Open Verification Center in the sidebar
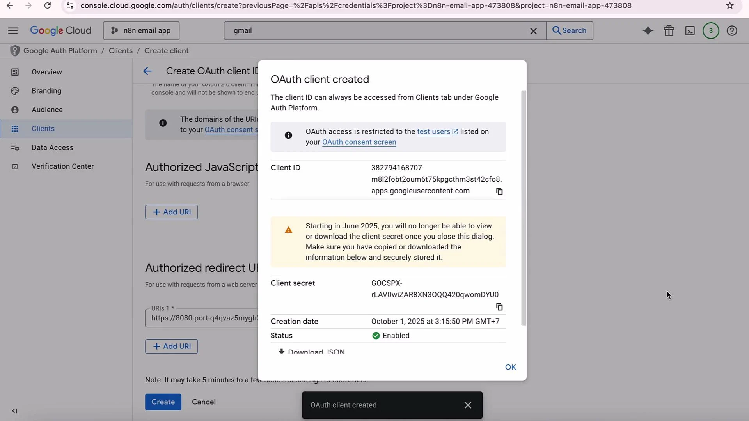This screenshot has width=749, height=421. coord(66,166)
